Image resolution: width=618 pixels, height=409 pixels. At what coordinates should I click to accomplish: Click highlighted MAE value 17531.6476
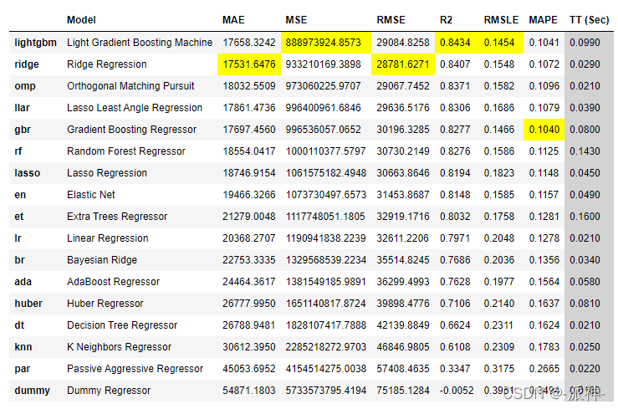point(247,64)
